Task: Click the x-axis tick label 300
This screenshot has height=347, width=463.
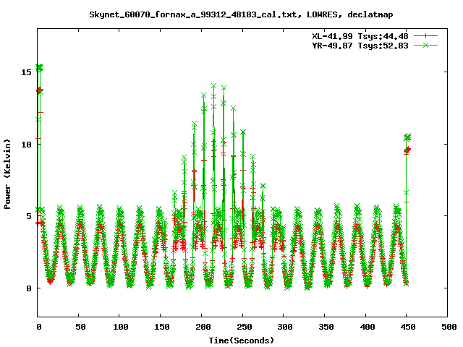Action: 285,327
